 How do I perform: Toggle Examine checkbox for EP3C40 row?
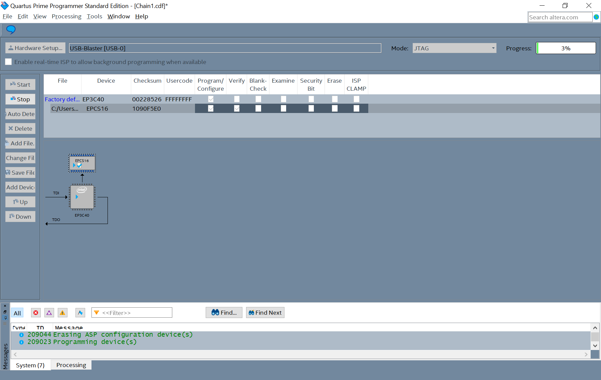pyautogui.click(x=283, y=99)
